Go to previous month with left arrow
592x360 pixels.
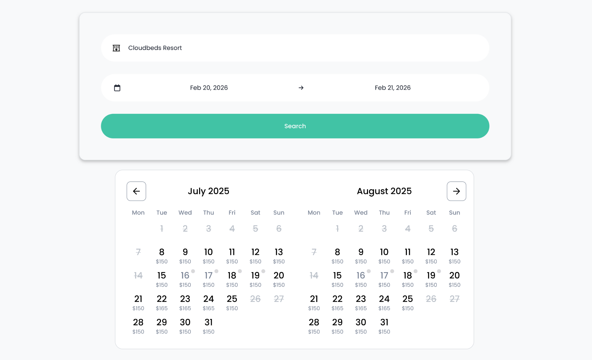click(x=136, y=191)
